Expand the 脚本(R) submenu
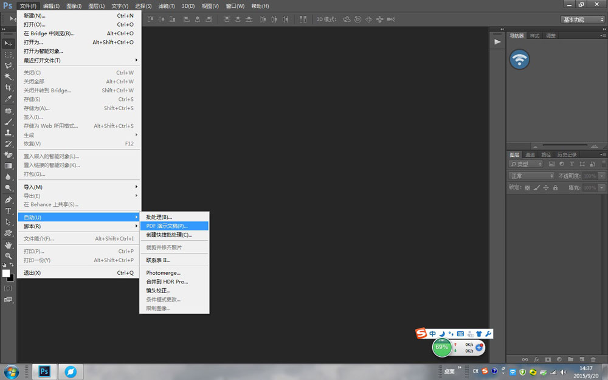Image resolution: width=608 pixels, height=380 pixels. point(79,226)
